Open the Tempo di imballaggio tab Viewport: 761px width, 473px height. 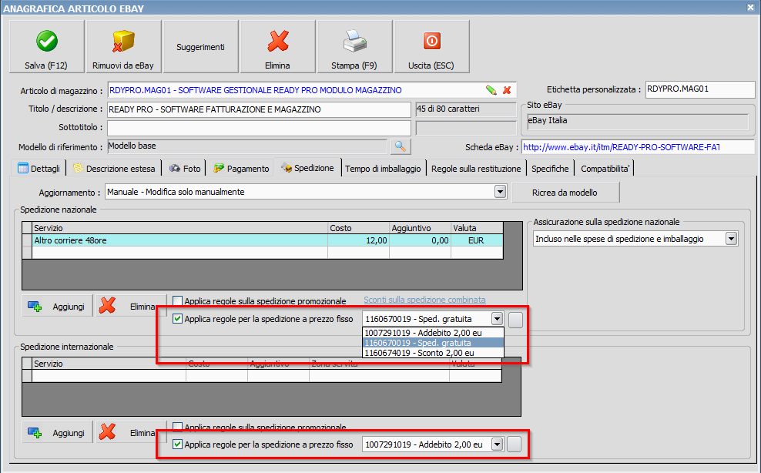point(383,169)
